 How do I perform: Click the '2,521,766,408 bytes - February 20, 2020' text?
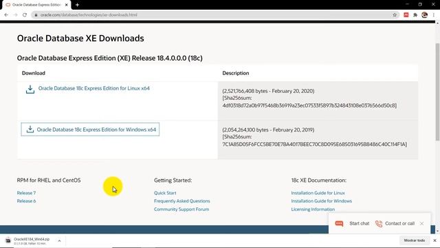pyautogui.click(x=268, y=91)
